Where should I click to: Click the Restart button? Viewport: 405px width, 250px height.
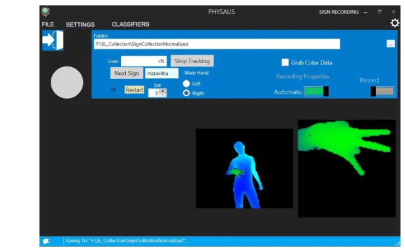coord(134,89)
